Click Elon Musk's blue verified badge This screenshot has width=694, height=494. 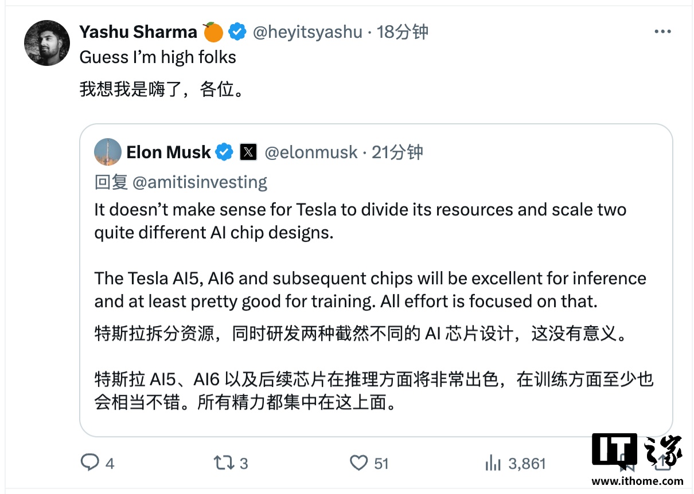coord(224,152)
